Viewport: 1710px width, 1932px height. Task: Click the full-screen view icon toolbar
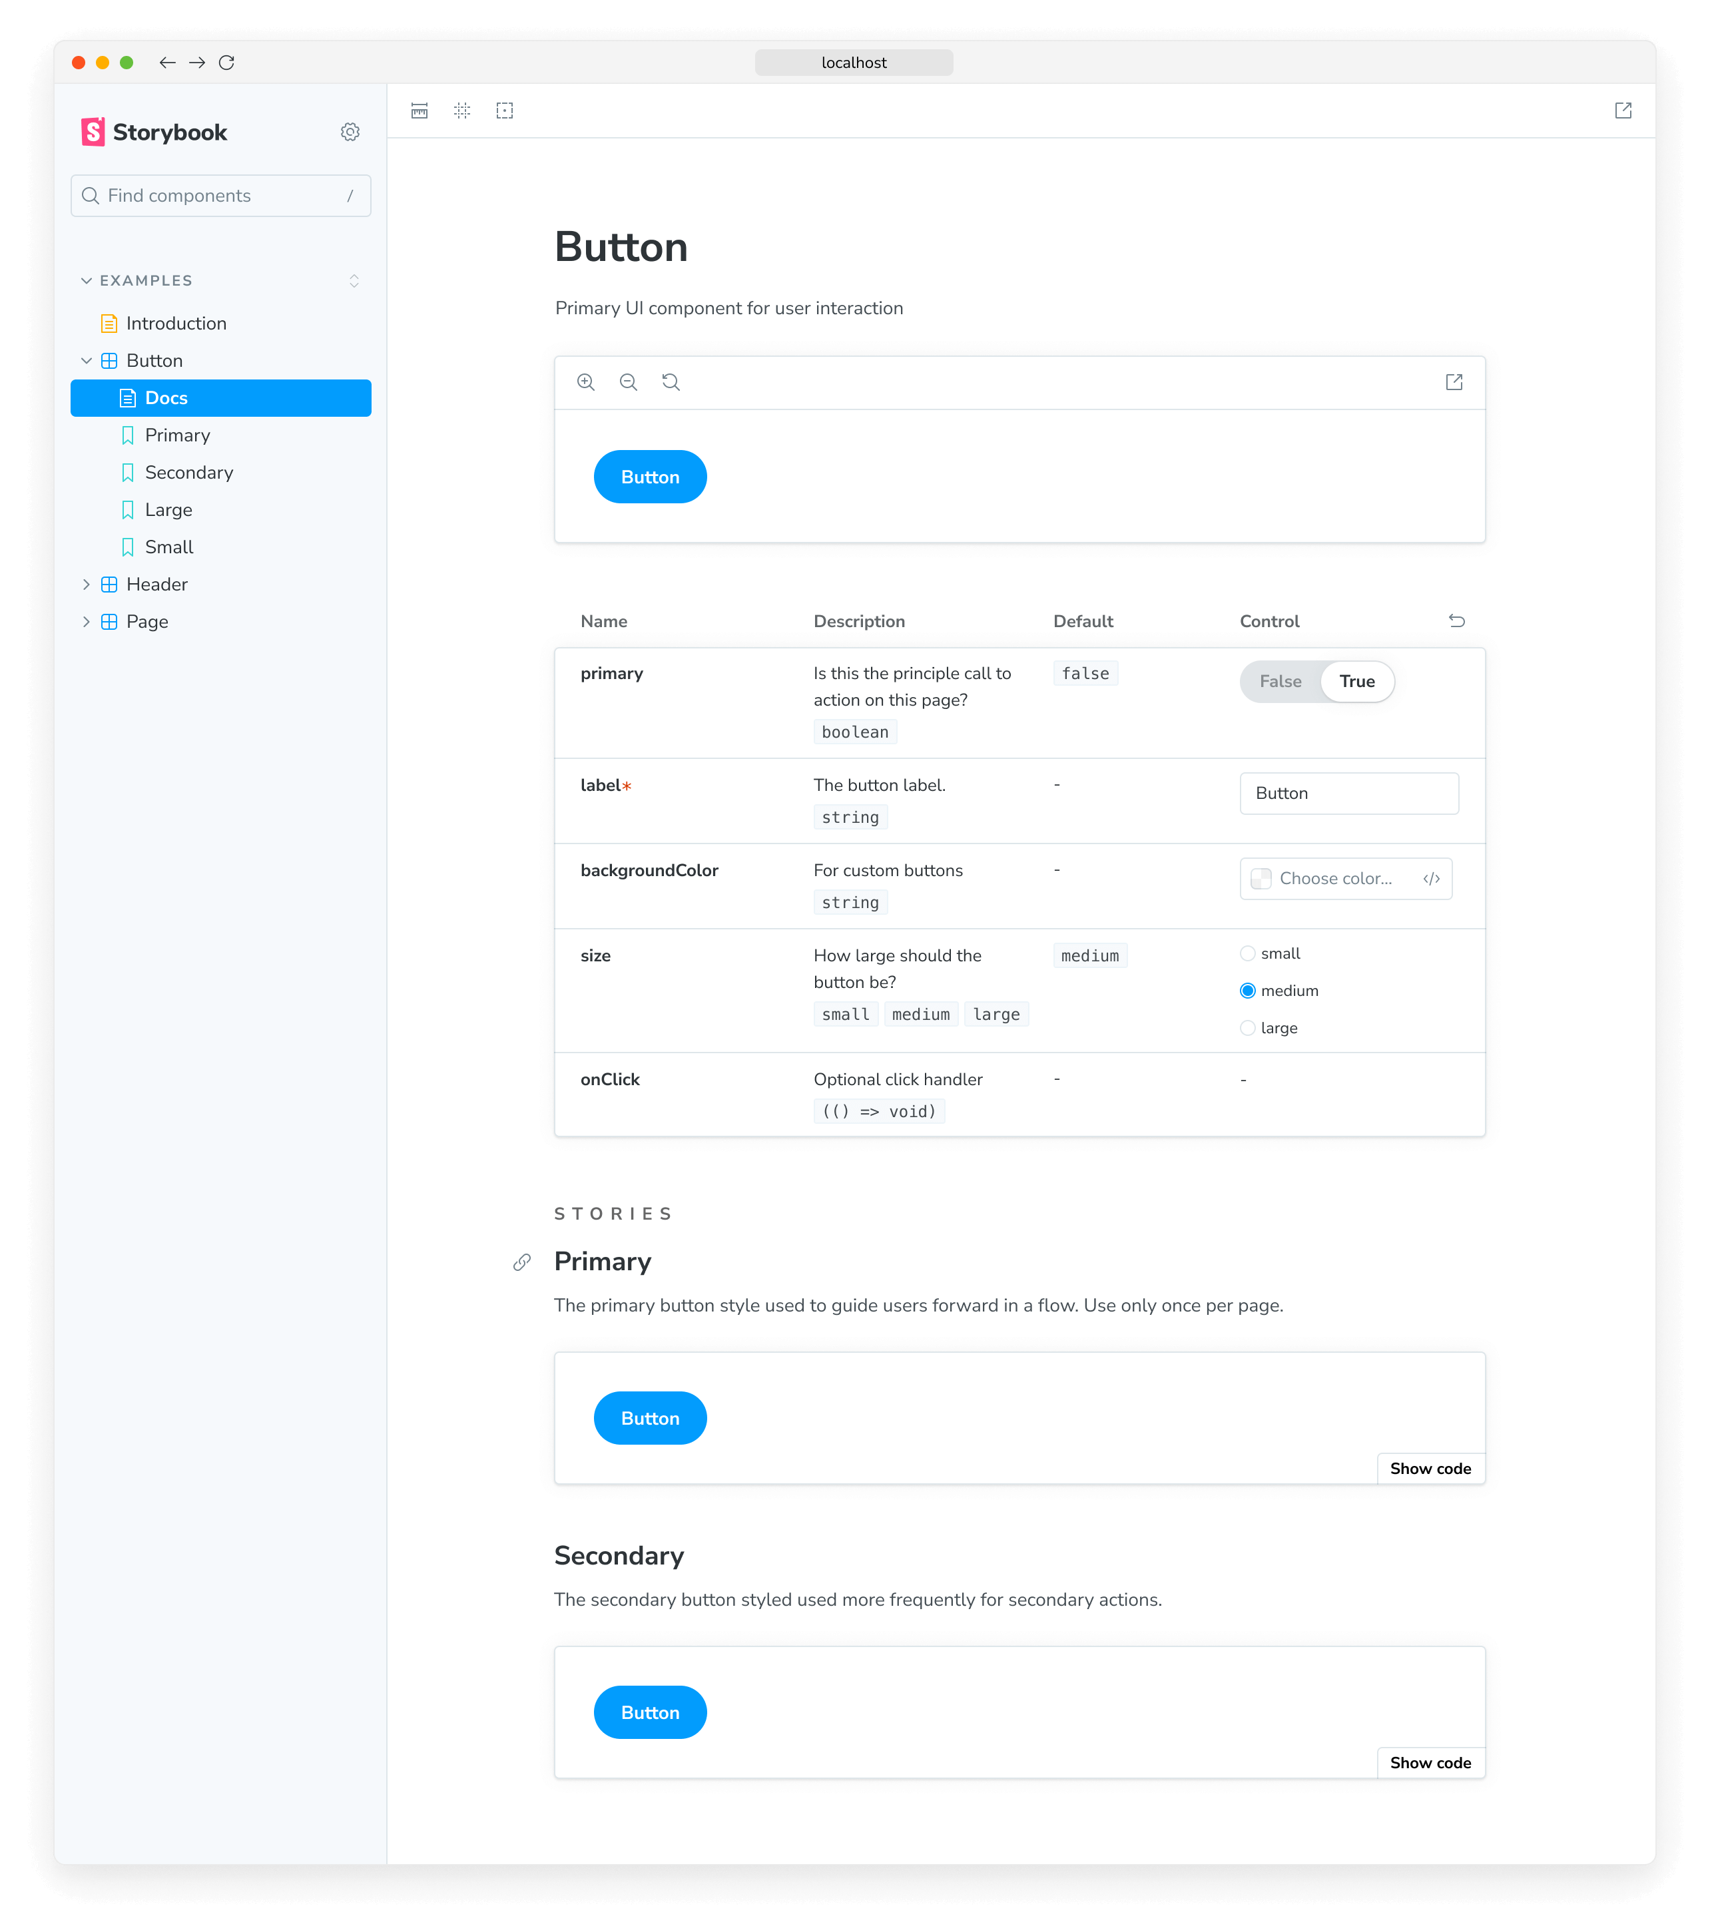tap(1624, 111)
